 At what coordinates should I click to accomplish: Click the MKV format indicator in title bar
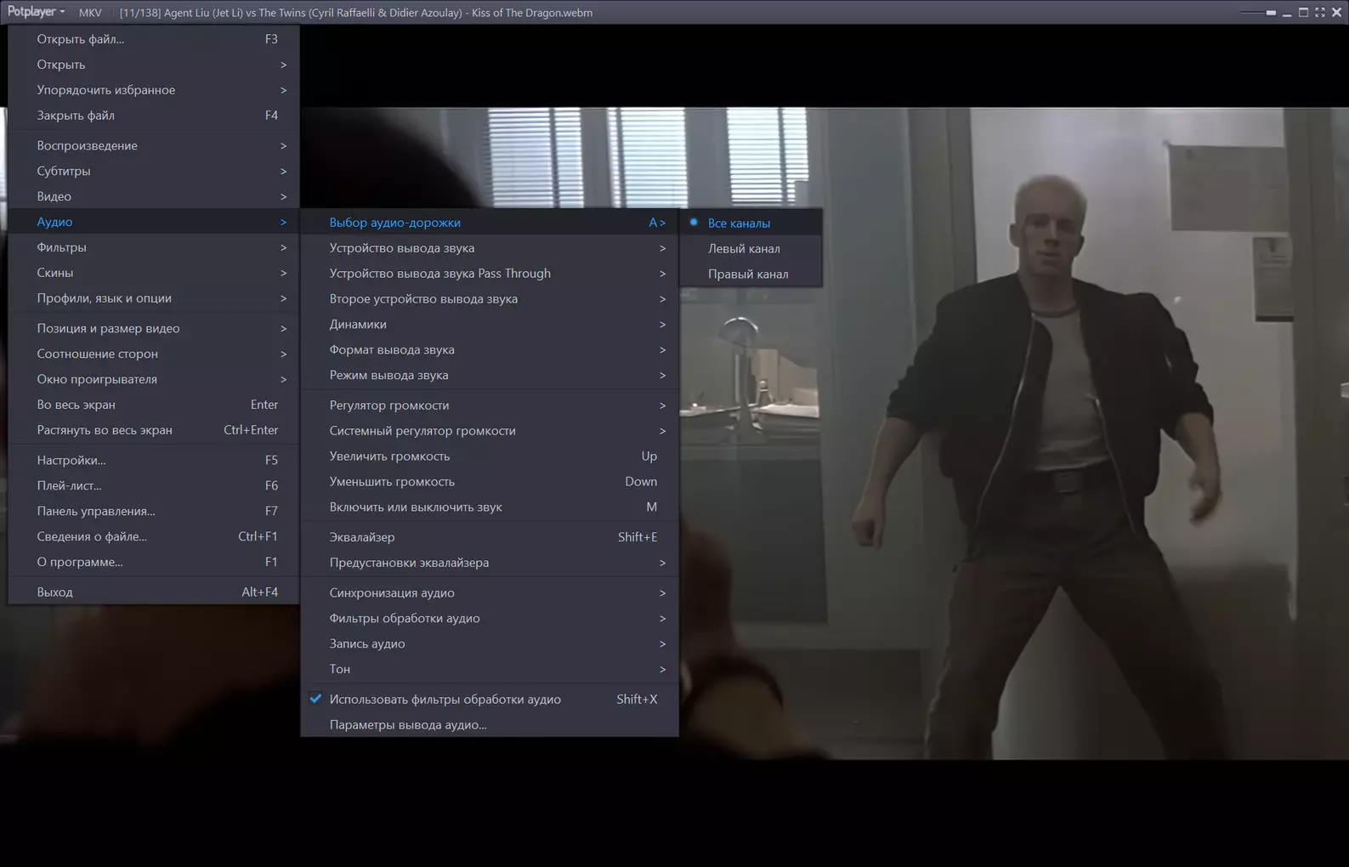coord(89,13)
